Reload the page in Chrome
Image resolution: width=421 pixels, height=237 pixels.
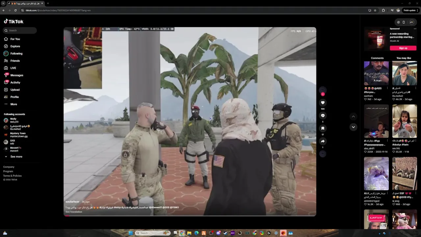(x=15, y=10)
